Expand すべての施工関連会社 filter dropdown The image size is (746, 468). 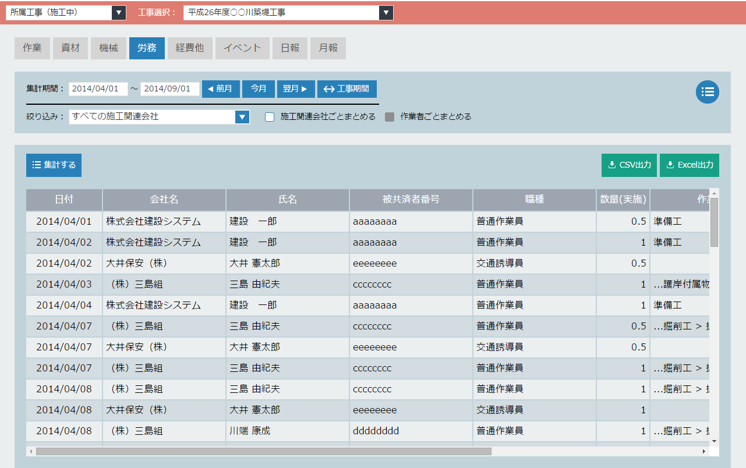242,116
